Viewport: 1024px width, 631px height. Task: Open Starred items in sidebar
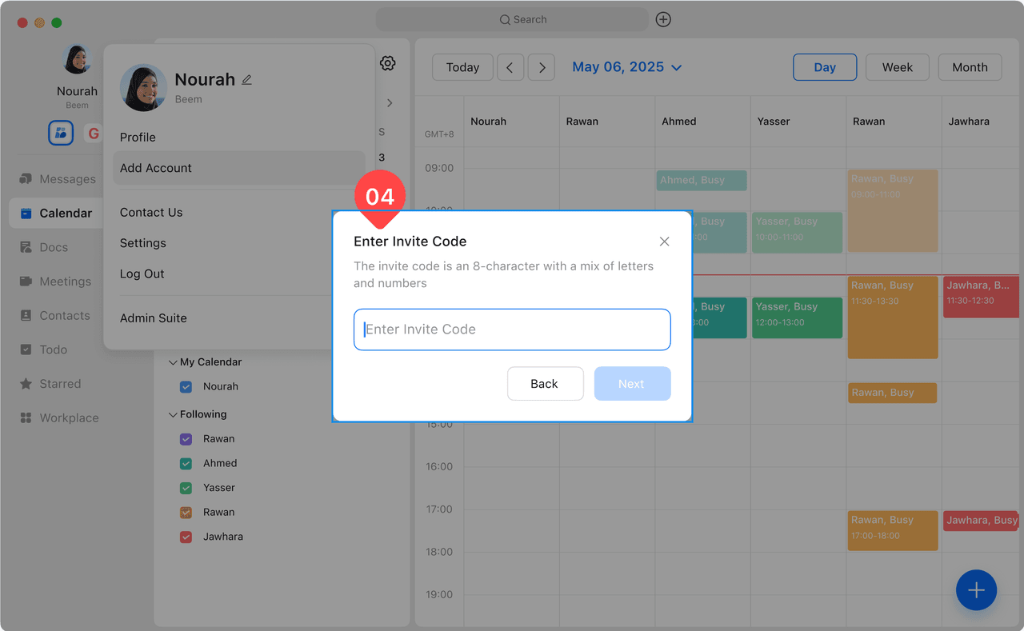(x=26, y=384)
